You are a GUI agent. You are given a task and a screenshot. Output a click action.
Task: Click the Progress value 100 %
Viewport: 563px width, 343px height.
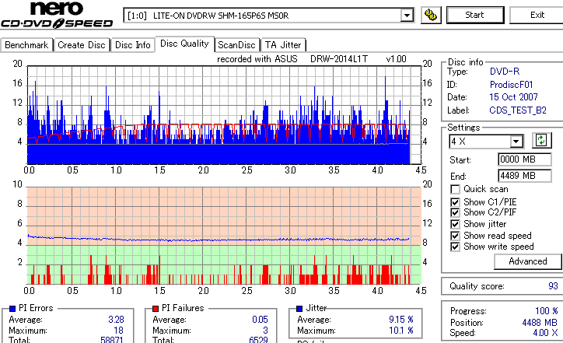[x=547, y=311]
